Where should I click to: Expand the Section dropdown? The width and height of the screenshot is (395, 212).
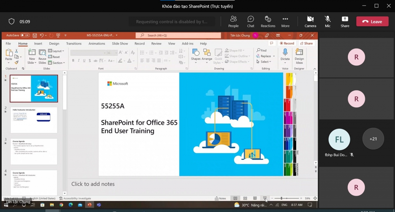click(x=57, y=63)
